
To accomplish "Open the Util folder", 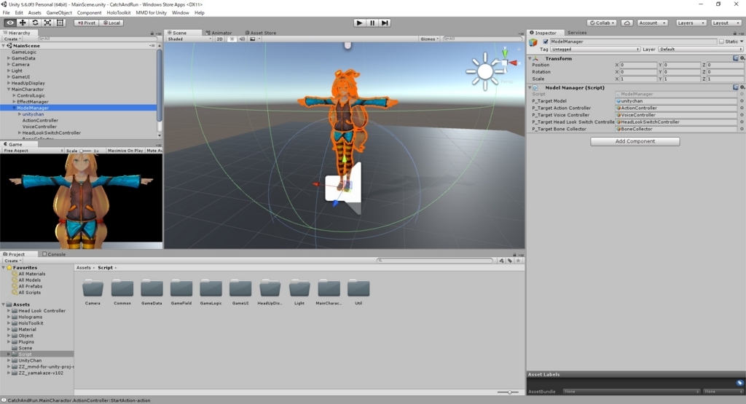I will tap(358, 292).
